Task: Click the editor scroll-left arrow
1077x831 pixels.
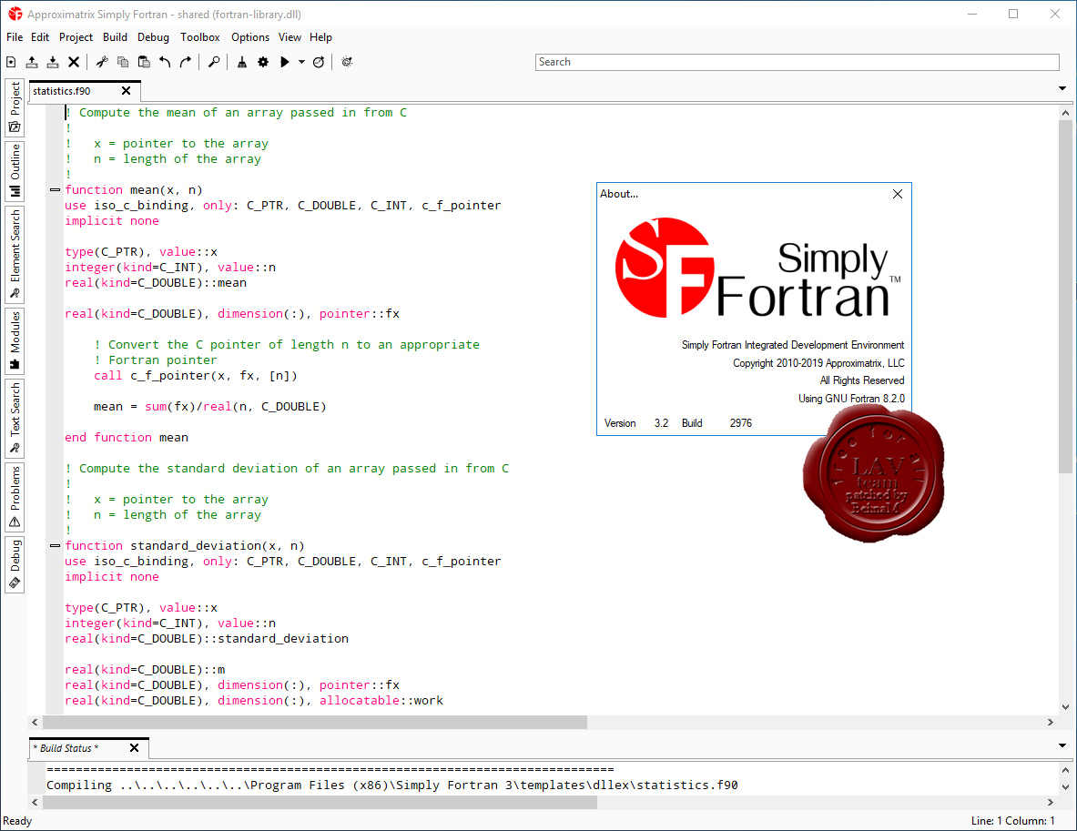Action: (x=35, y=722)
